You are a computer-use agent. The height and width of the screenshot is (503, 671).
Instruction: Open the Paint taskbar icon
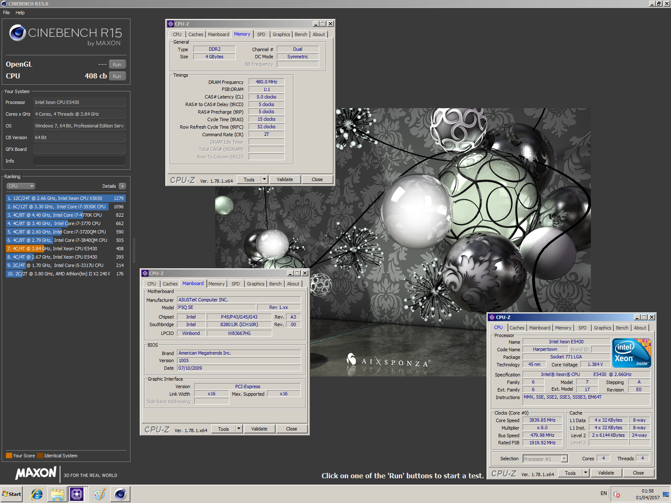coord(99,494)
